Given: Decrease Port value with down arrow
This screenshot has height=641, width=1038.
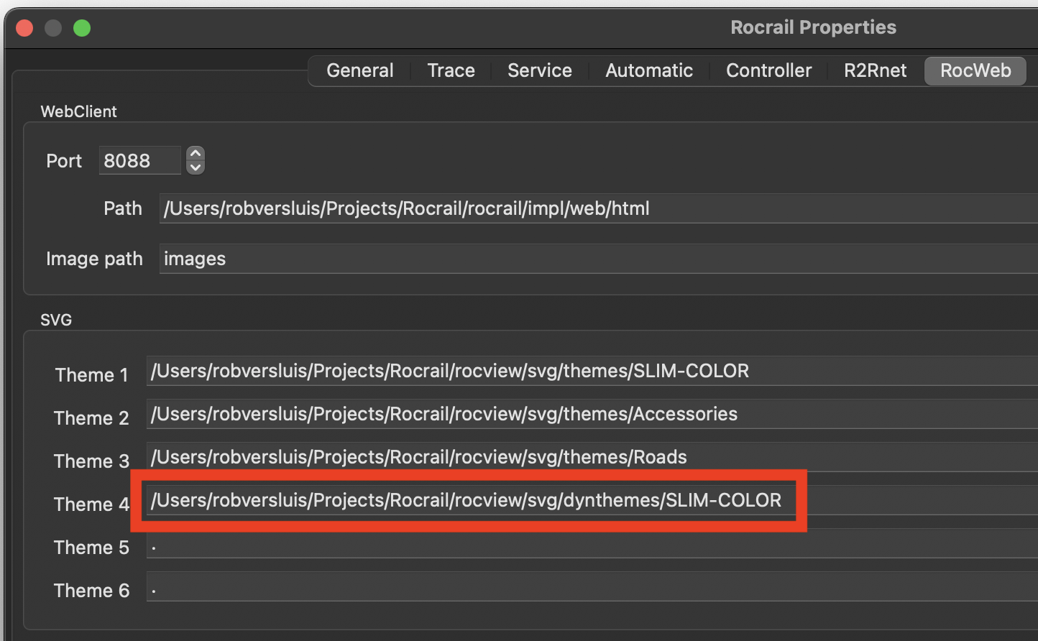Looking at the screenshot, I should coord(196,167).
